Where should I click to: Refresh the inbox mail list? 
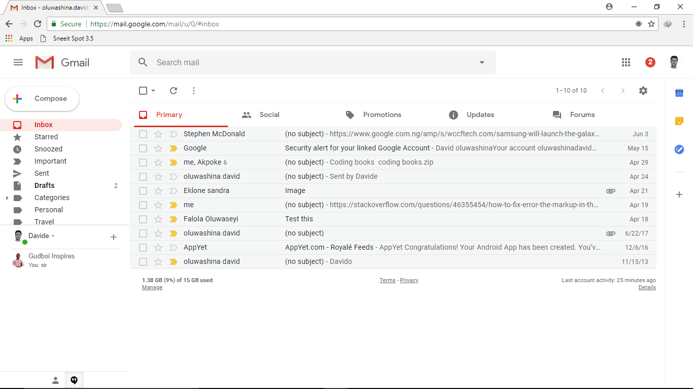tap(173, 91)
